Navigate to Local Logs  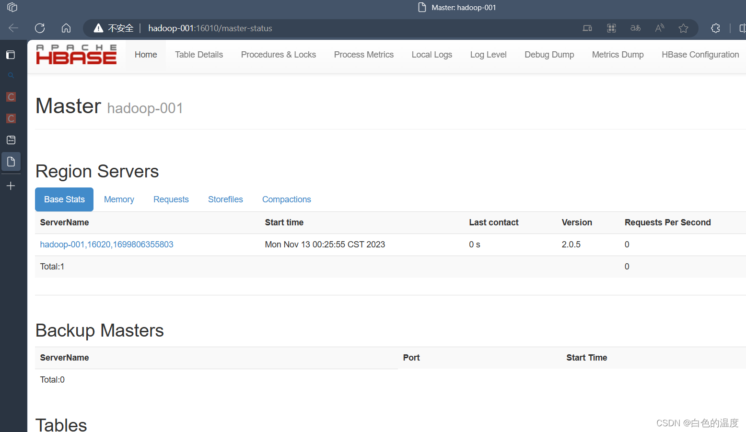[x=431, y=54]
